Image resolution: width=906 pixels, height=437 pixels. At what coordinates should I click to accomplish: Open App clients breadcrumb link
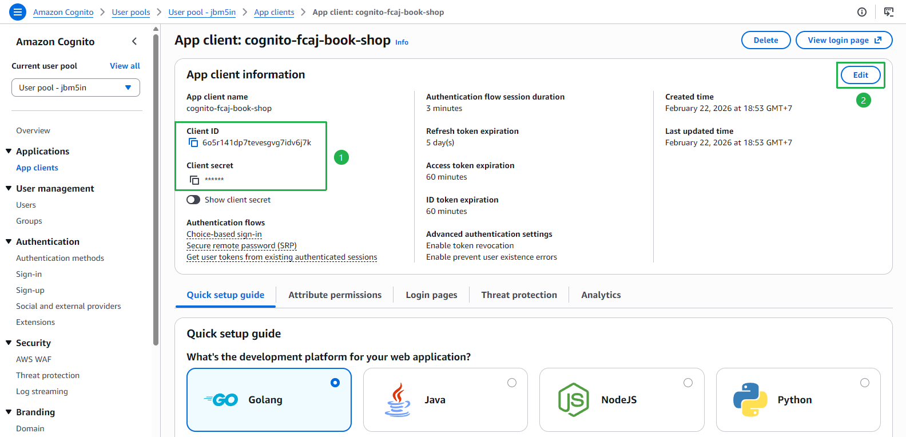275,12
